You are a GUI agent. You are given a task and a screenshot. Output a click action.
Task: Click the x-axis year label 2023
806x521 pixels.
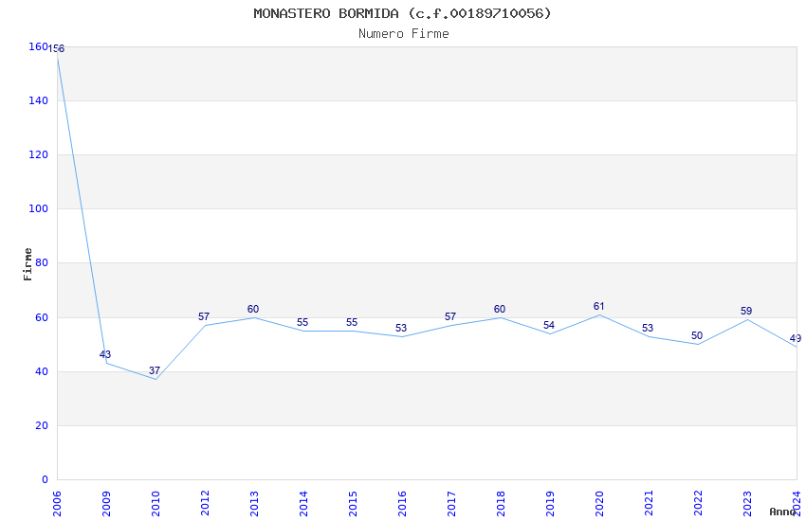[748, 503]
